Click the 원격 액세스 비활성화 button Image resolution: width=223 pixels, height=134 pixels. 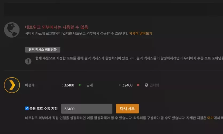(x=43, y=50)
